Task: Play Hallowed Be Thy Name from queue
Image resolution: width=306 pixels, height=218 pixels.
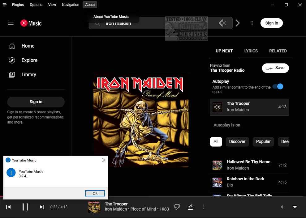Action: (x=249, y=165)
